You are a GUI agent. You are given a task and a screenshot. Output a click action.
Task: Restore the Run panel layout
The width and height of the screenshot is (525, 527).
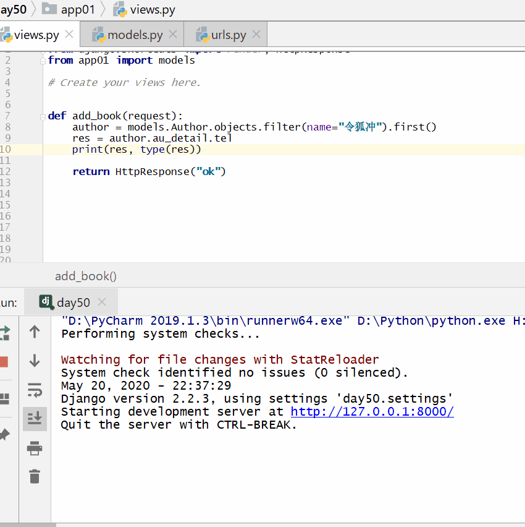pyautogui.click(x=4, y=398)
